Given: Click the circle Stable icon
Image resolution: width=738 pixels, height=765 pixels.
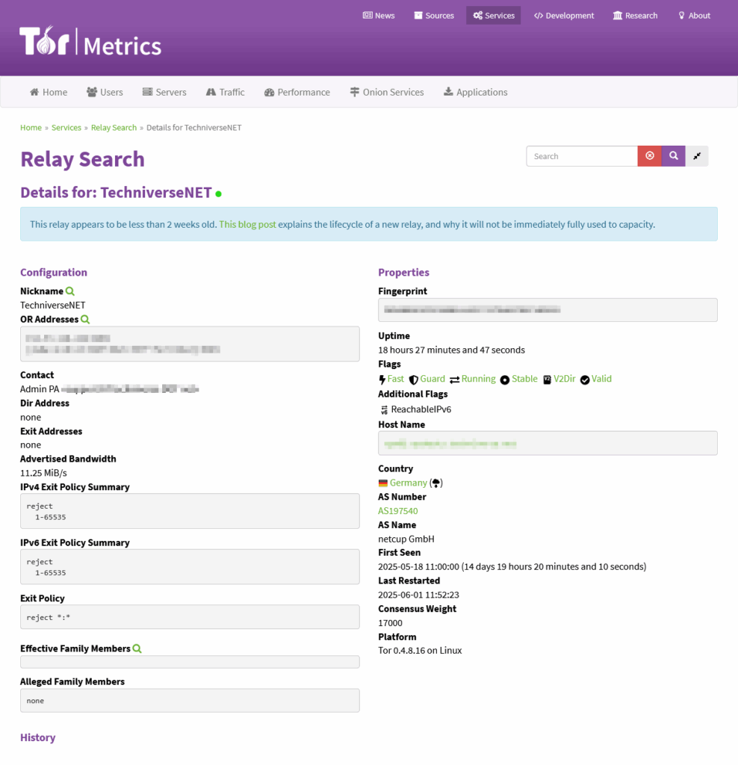Looking at the screenshot, I should tap(505, 380).
